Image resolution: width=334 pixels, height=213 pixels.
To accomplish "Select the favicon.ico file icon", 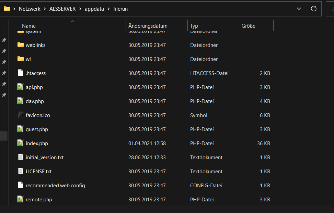I will point(21,115).
